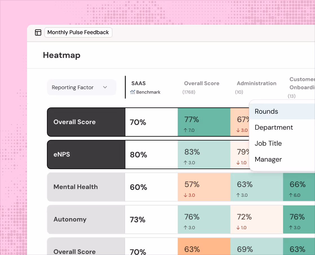Click the SAAS Benchmark column header

pos(146,88)
